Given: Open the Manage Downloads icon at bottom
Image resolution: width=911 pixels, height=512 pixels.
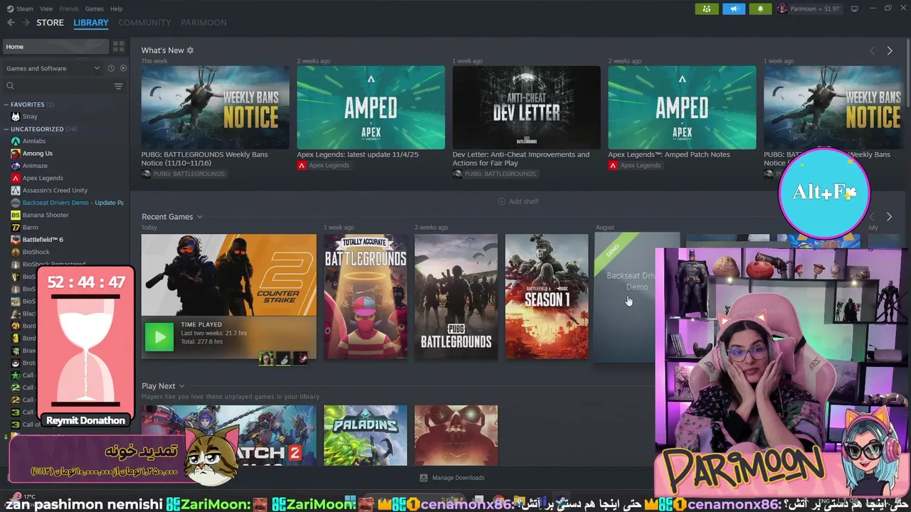Looking at the screenshot, I should click(x=423, y=478).
